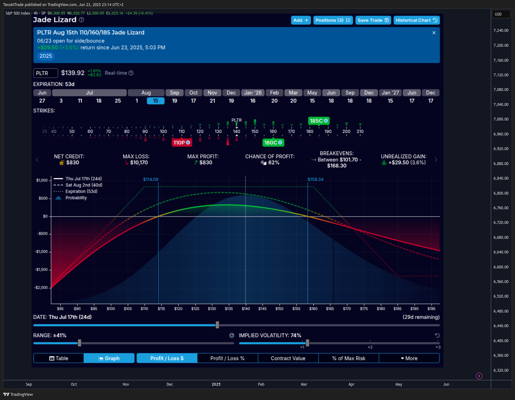Choose the Dec 19 expiration
Image resolution: width=515 pixels, height=400 pixels.
coord(231,101)
